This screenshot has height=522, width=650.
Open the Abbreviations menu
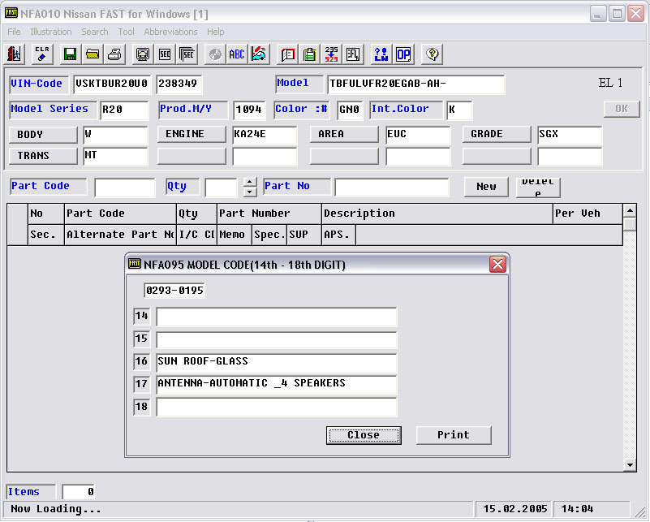click(170, 32)
